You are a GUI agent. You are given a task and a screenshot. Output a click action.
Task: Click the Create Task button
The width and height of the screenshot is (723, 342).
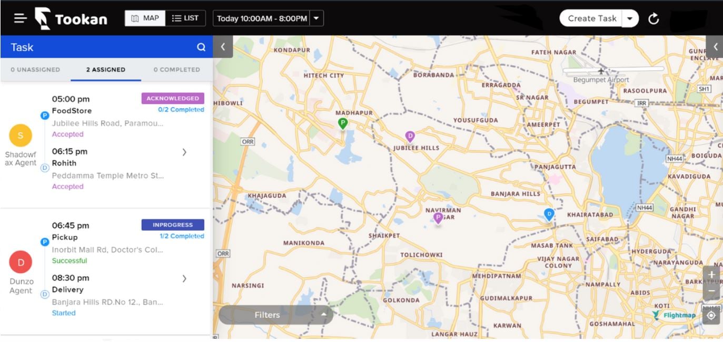591,19
